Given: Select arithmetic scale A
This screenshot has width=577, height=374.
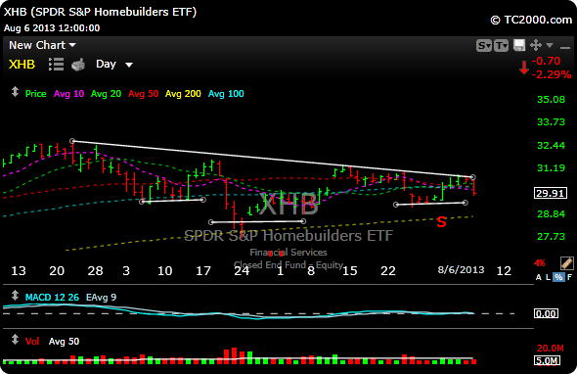Looking at the screenshot, I should click(x=539, y=277).
